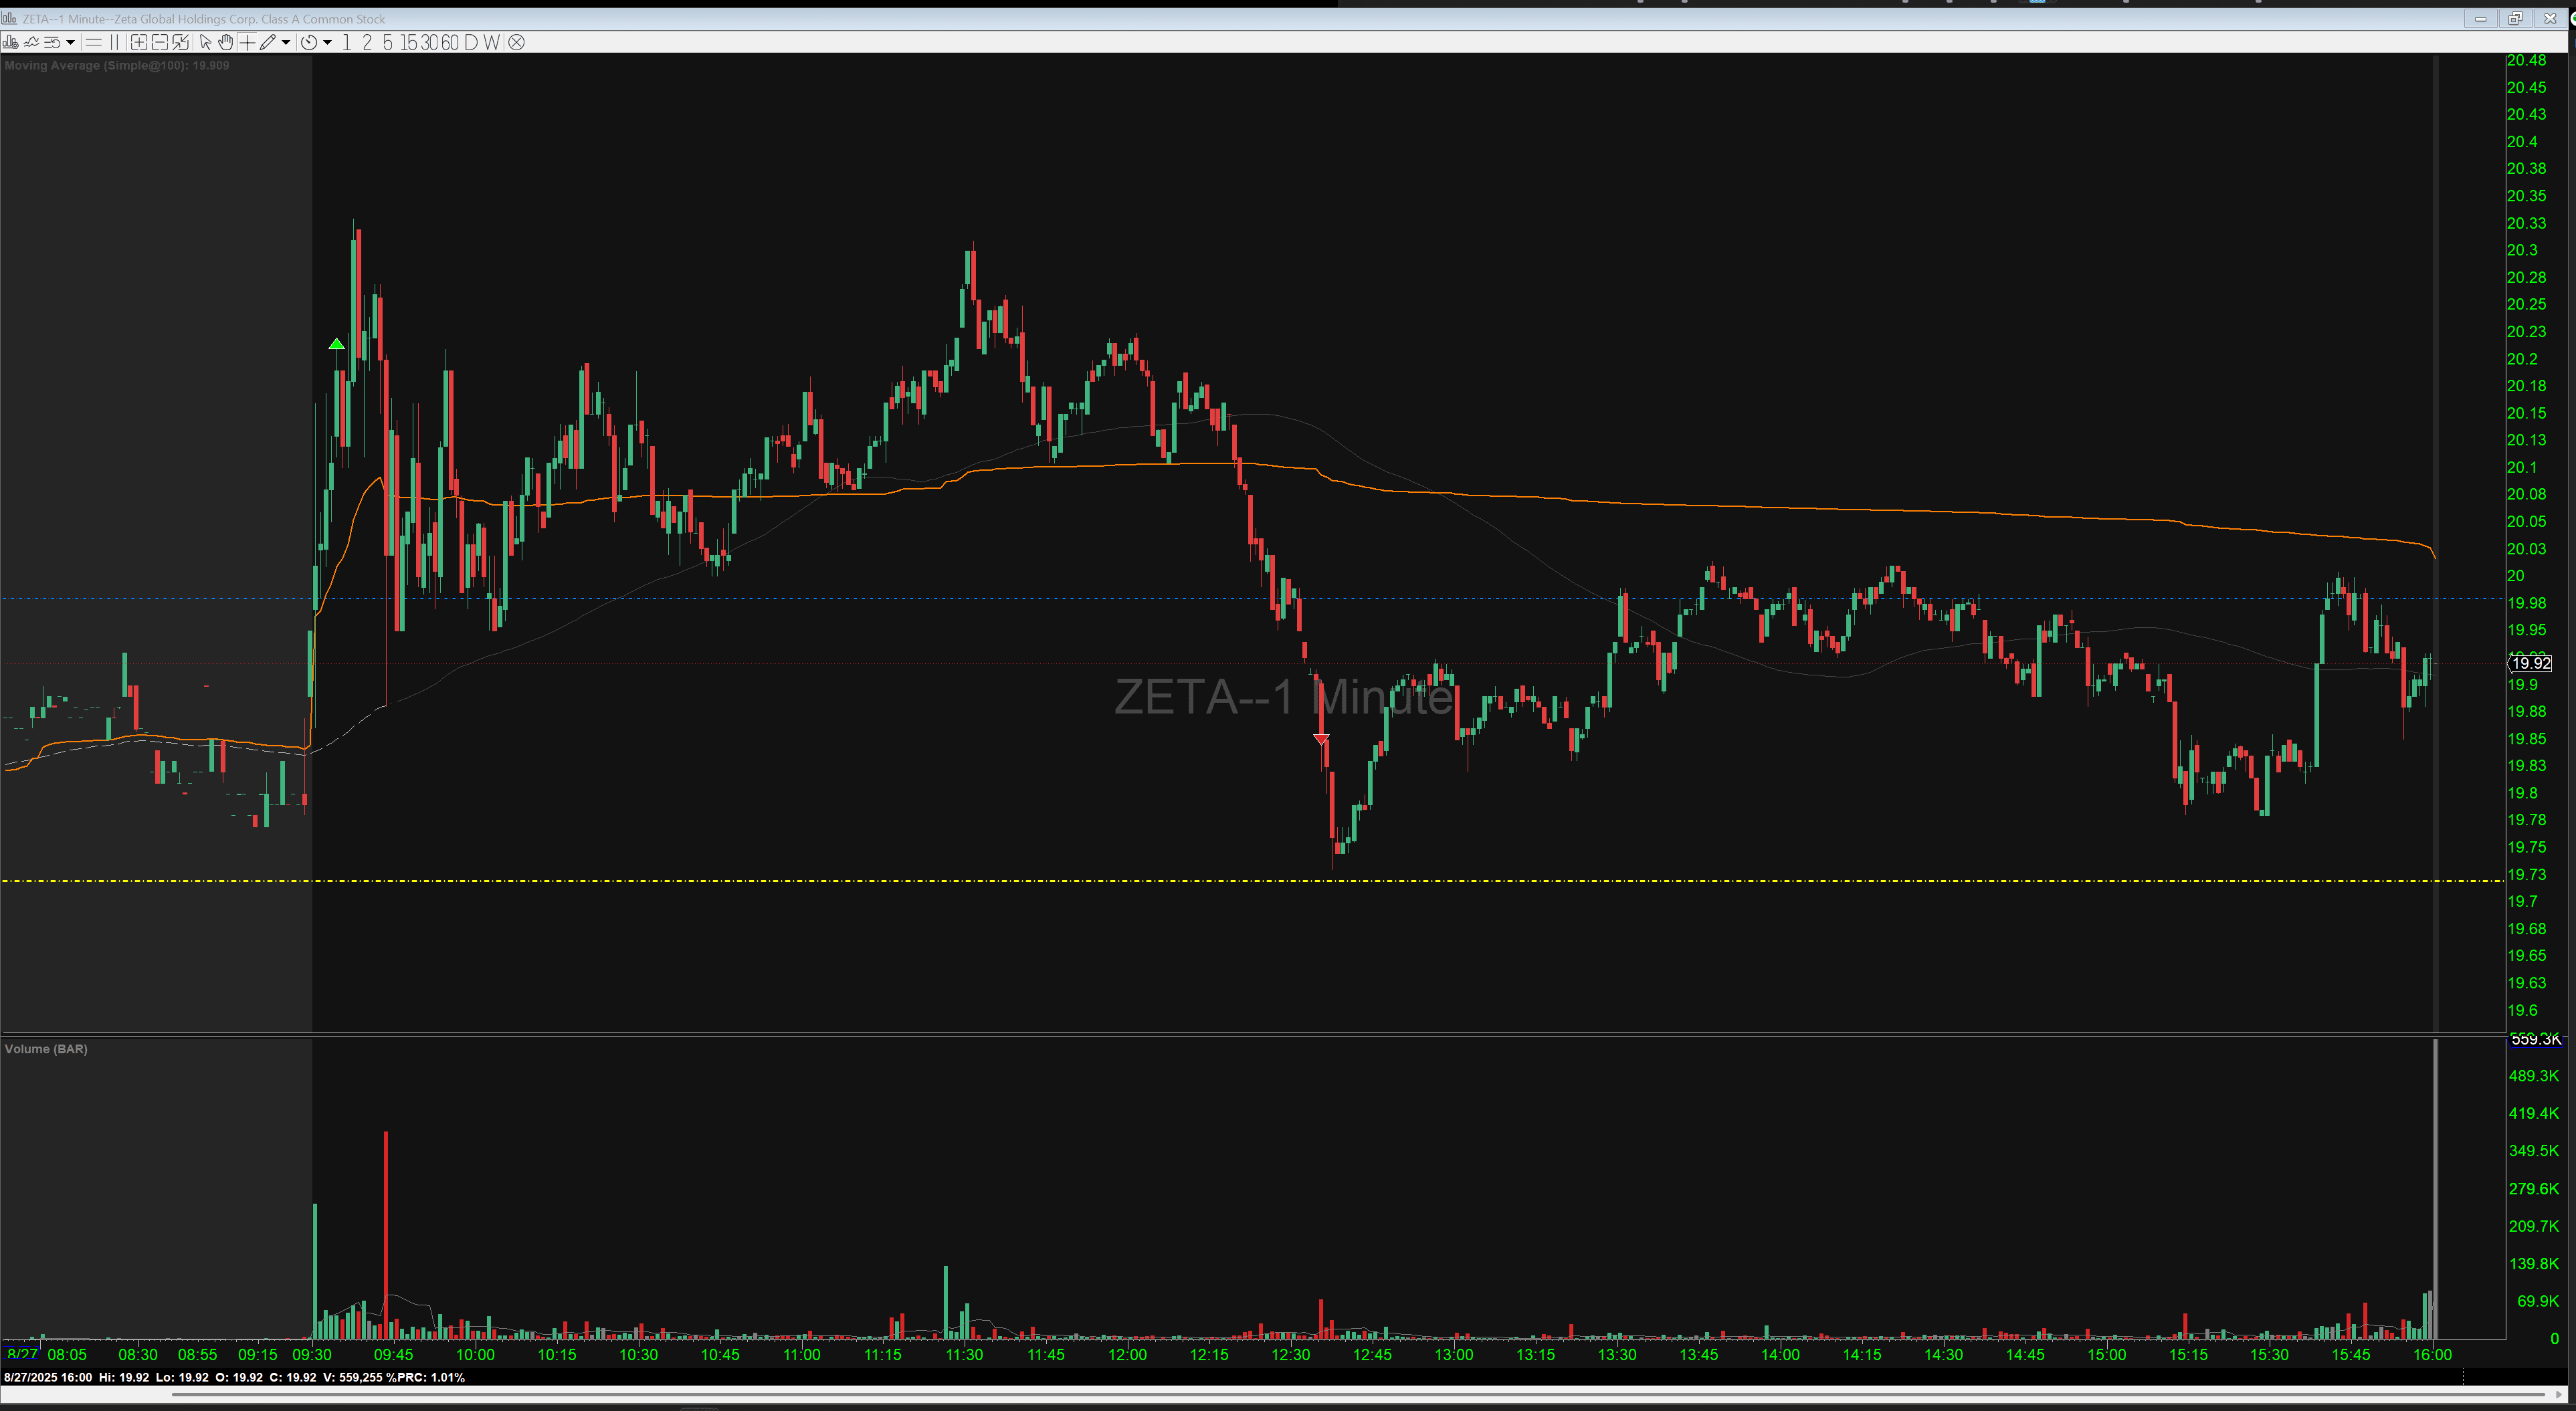2576x1411 pixels.
Task: Select the 60 minute timeframe
Action: (450, 43)
